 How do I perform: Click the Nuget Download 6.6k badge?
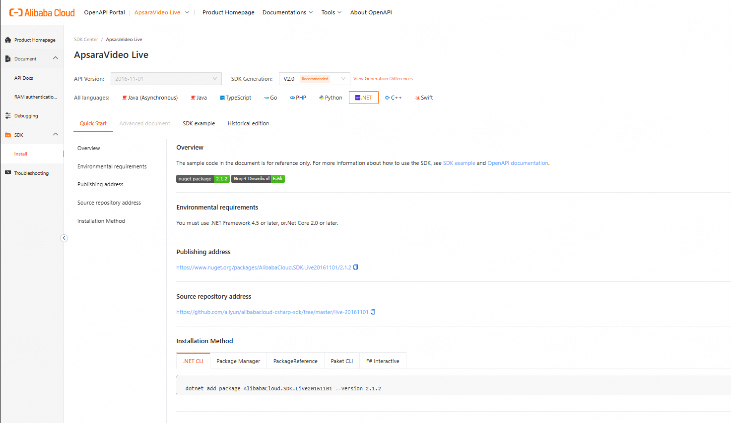[x=258, y=179]
